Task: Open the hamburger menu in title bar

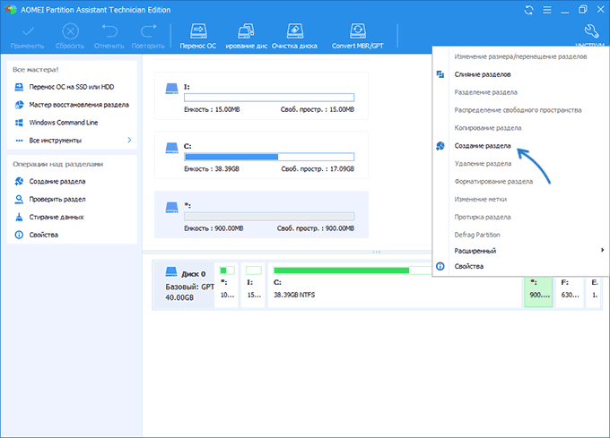Action: click(547, 10)
